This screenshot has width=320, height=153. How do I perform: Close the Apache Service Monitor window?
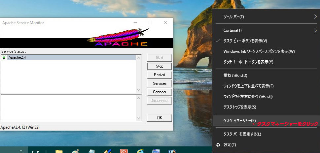(165, 22)
